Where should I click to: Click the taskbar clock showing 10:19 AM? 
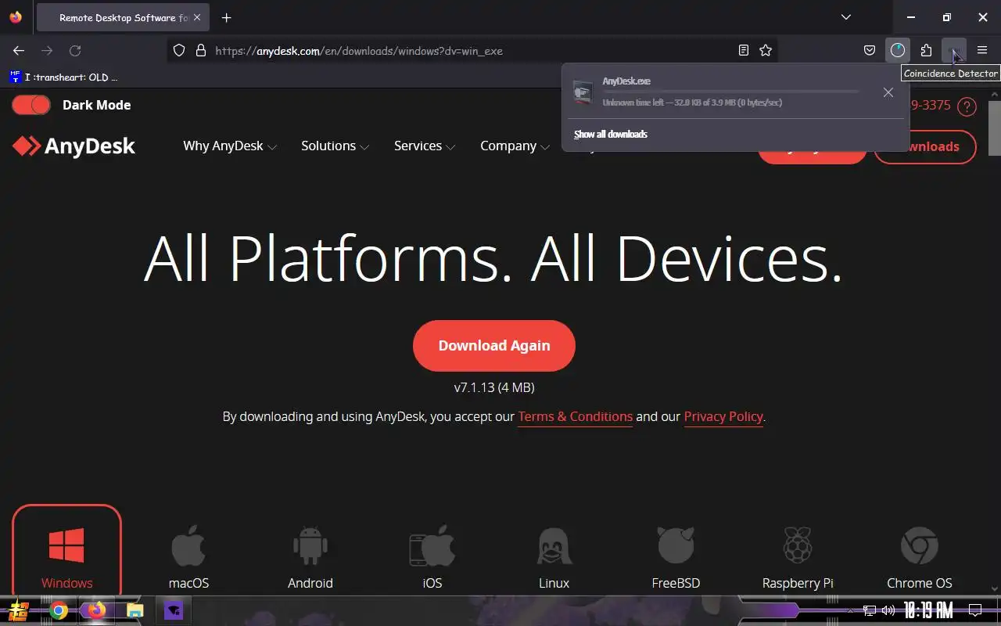929,610
